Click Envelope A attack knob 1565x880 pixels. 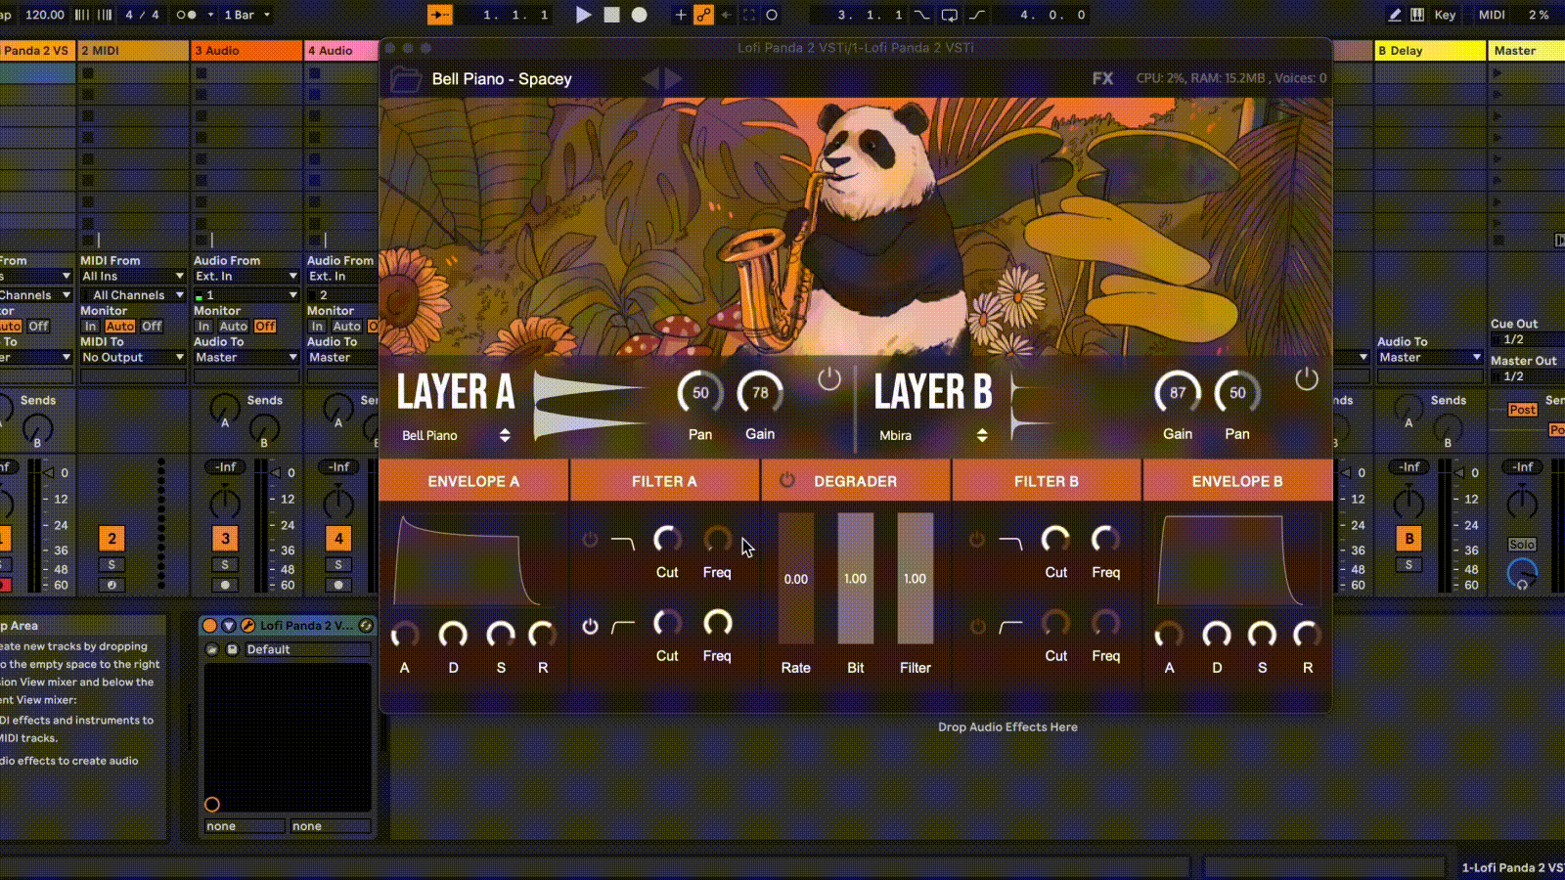click(405, 636)
